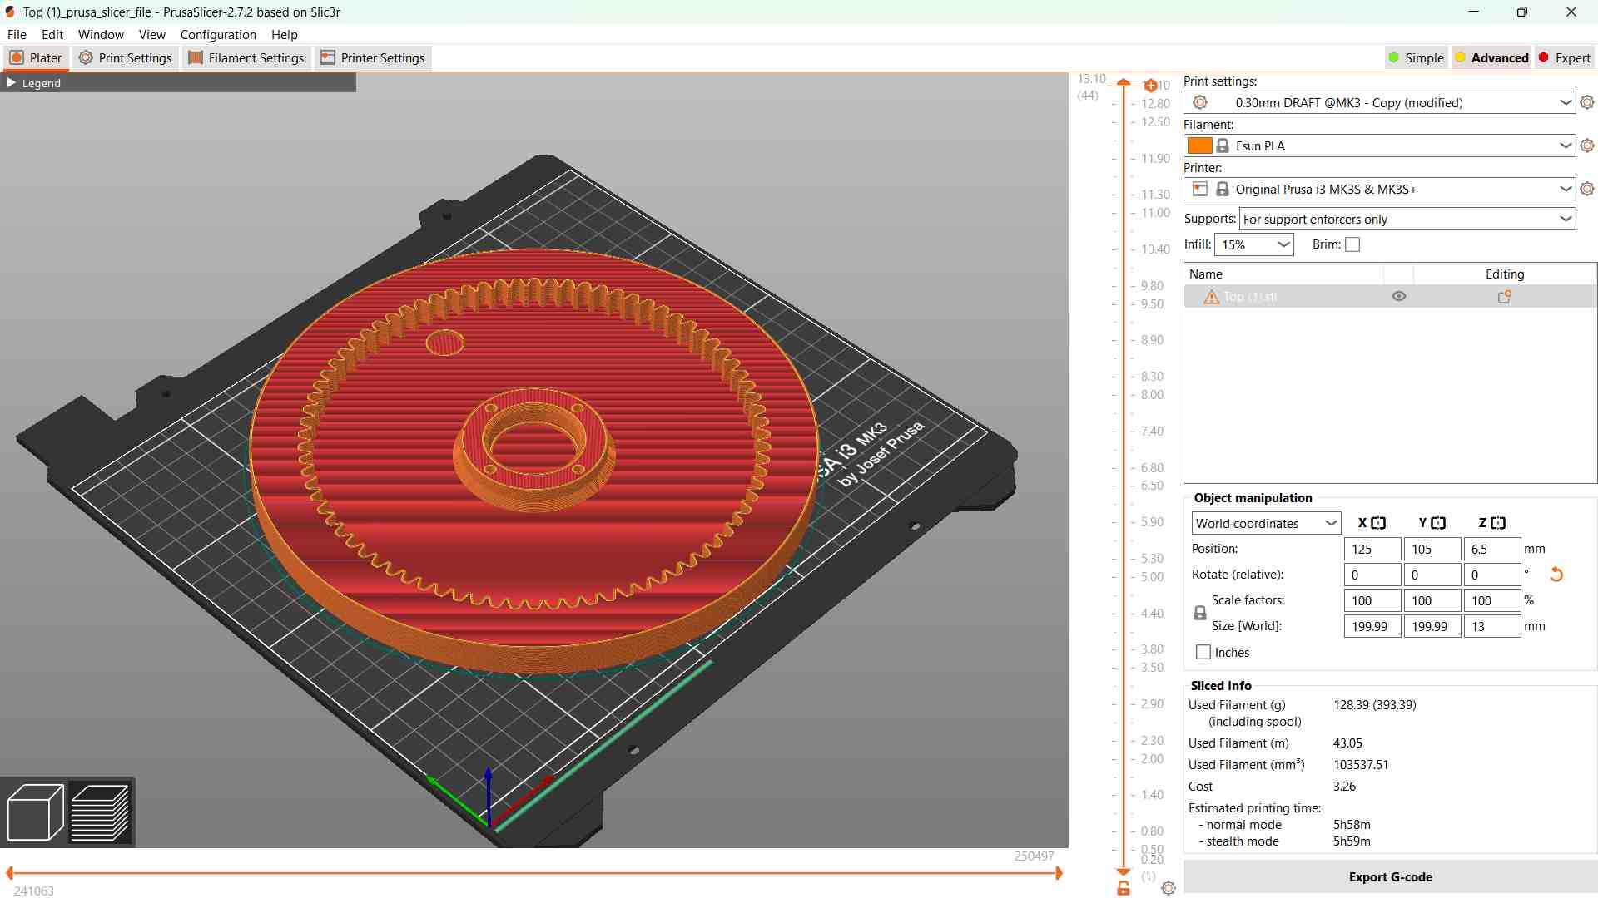Toggle visibility eye for Top (1).stl
Image resolution: width=1598 pixels, height=898 pixels.
(1399, 297)
